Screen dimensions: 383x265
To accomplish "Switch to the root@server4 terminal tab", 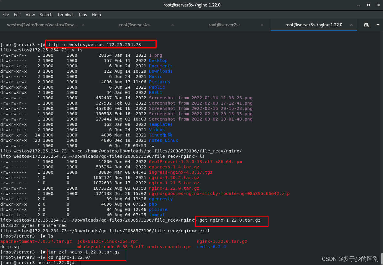I will point(135,25).
